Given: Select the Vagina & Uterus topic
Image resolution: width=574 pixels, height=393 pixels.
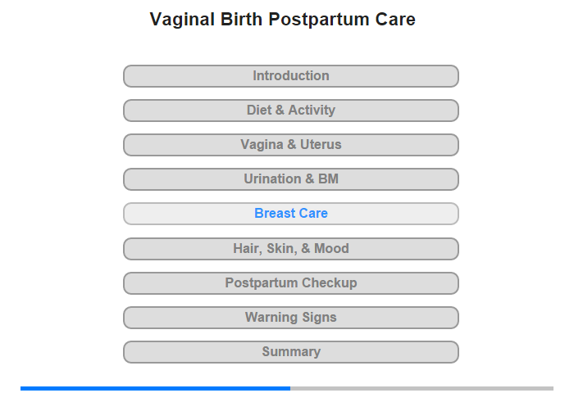Looking at the screenshot, I should pyautogui.click(x=290, y=145).
